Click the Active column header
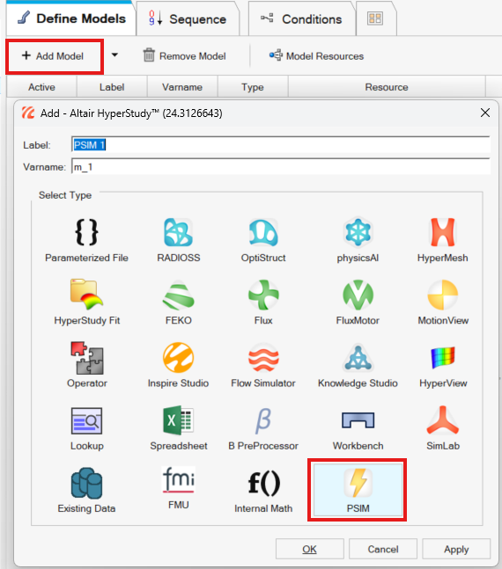The height and width of the screenshot is (569, 502). (41, 87)
